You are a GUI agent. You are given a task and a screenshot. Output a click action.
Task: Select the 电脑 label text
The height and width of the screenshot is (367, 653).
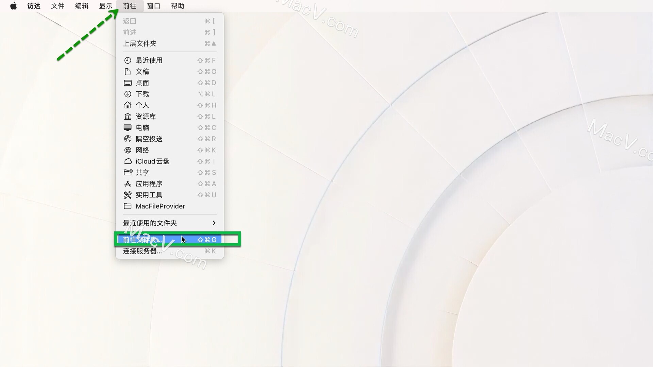(x=142, y=128)
